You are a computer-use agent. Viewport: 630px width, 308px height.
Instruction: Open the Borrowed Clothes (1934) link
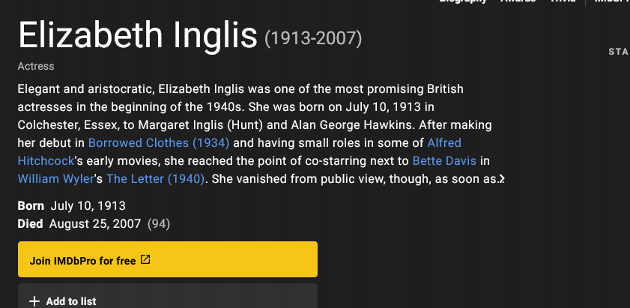(158, 142)
